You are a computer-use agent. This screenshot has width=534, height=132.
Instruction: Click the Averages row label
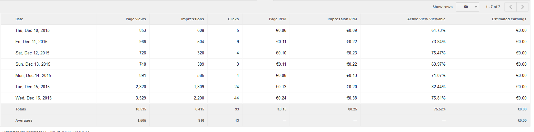(24, 120)
